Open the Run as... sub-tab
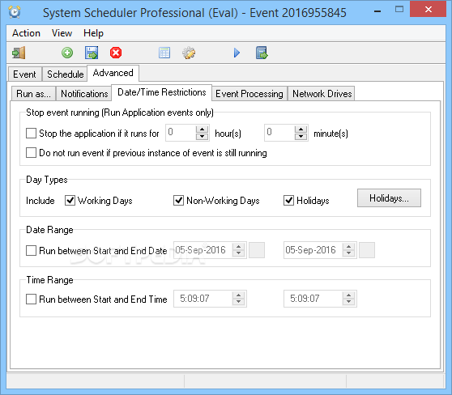The height and width of the screenshot is (395, 452). pyautogui.click(x=33, y=94)
